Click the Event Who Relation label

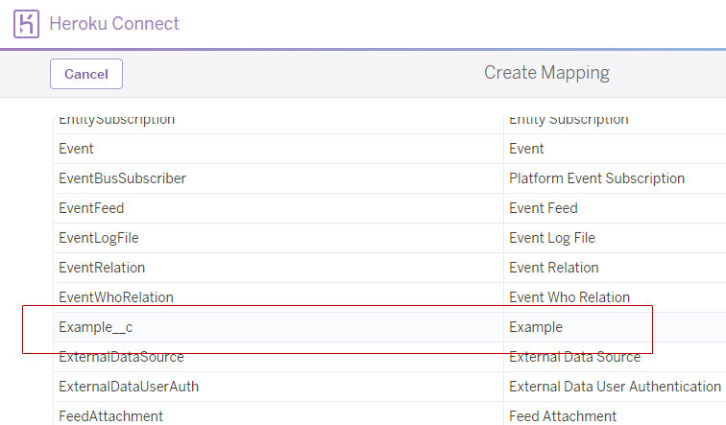569,296
